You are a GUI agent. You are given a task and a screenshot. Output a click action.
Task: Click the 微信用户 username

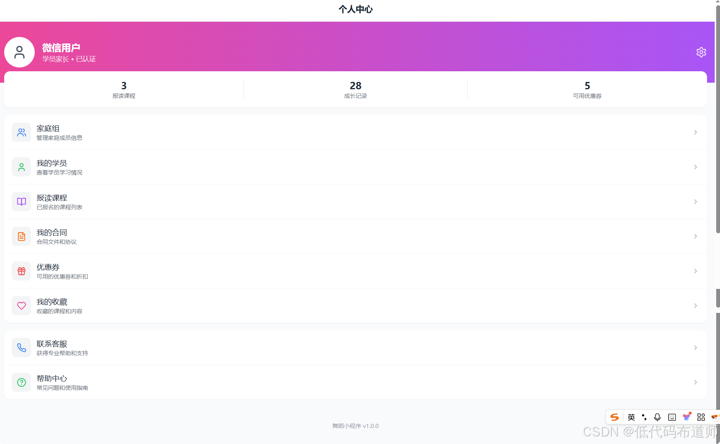point(61,48)
